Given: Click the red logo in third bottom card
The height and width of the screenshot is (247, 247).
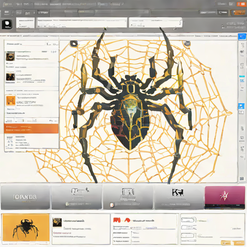Looking at the screenshot, I should (x=122, y=220).
